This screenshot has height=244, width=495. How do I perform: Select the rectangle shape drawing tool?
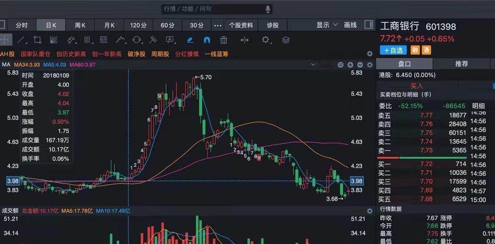37,40
